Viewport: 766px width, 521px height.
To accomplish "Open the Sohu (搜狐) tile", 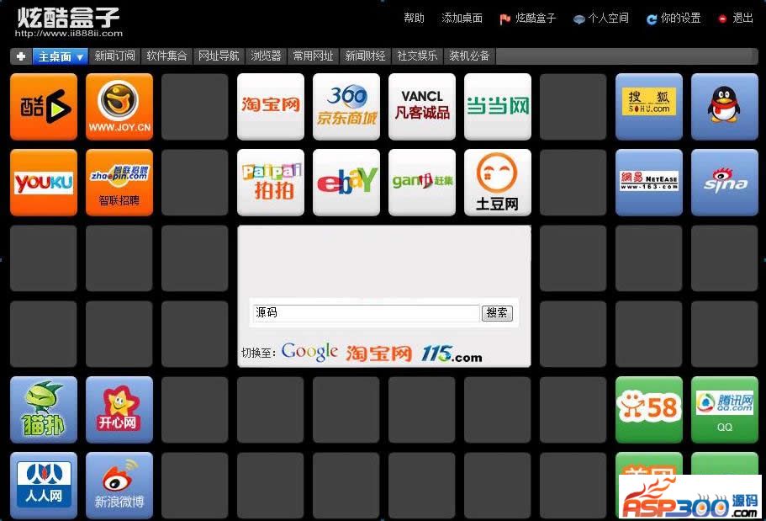I will tap(649, 107).
